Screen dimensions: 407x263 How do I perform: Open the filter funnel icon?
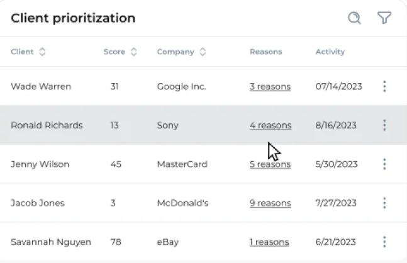[x=384, y=18]
